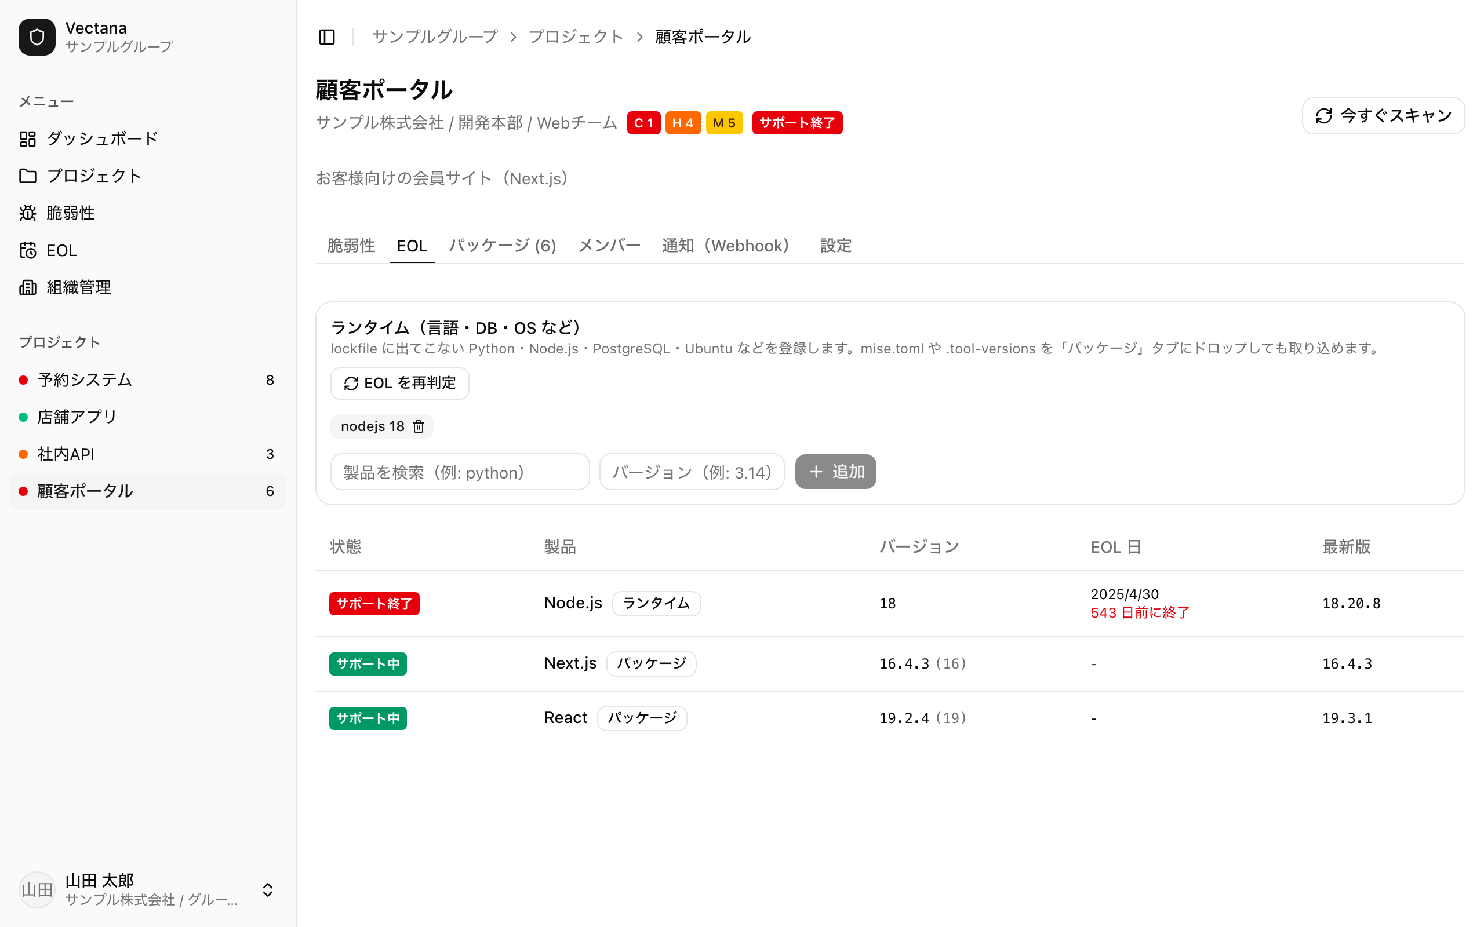Viewport: 1484px width, 927px height.
Task: Open 組織管理 building menu item
Action: tap(147, 287)
